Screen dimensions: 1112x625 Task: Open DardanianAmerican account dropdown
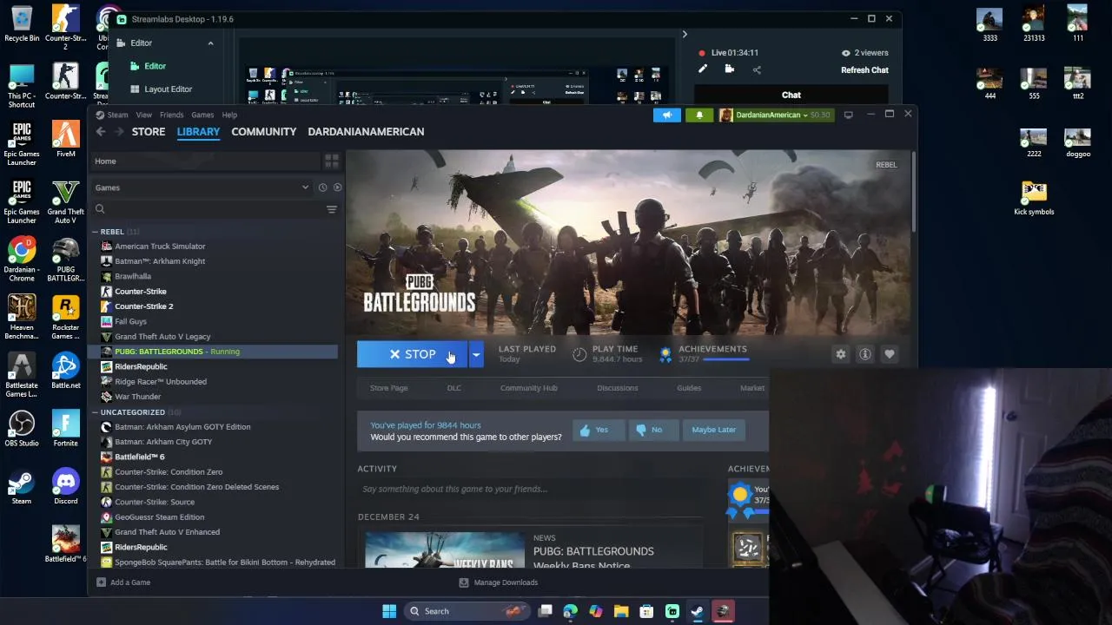pos(774,115)
